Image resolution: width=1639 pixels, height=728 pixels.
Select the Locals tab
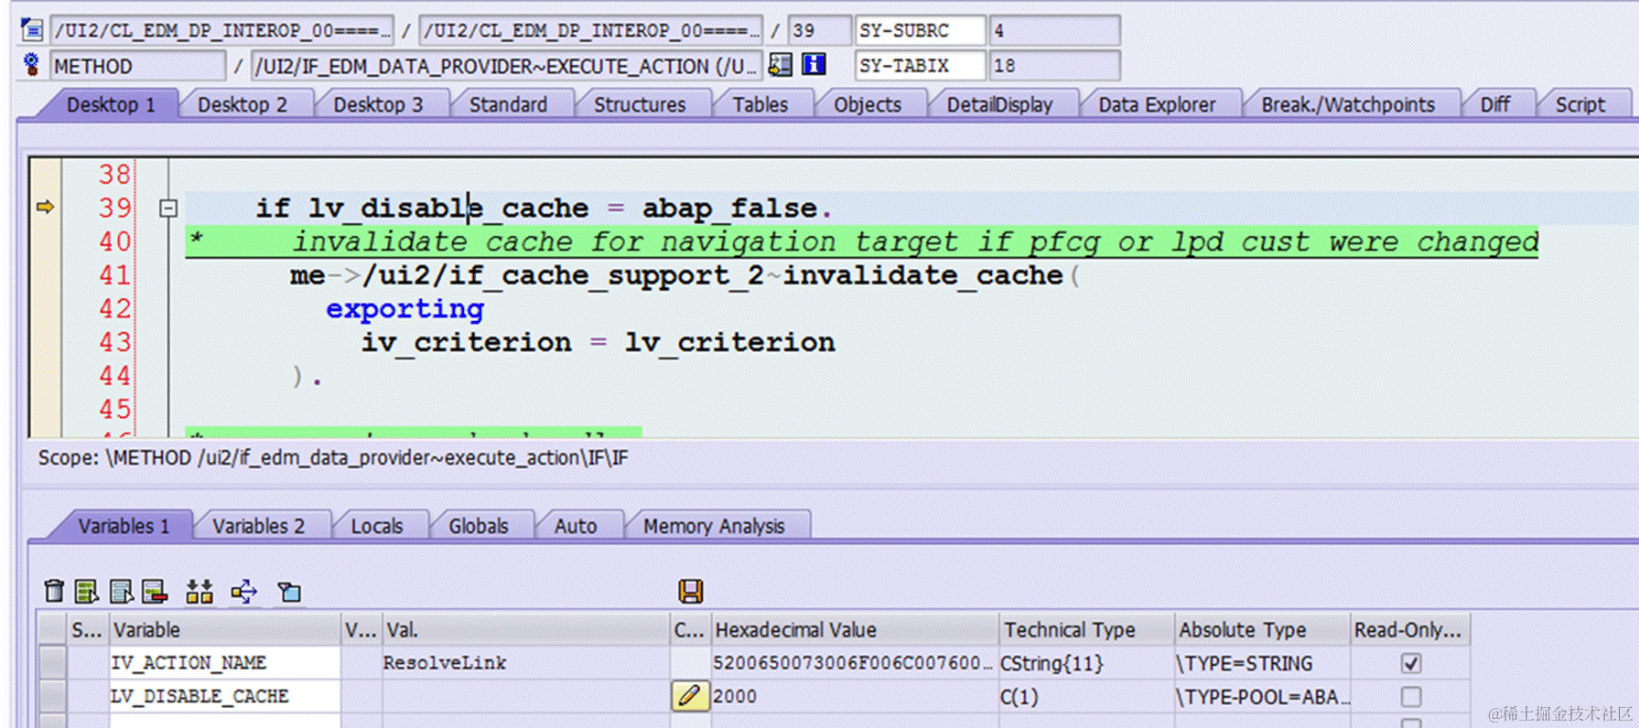(376, 526)
